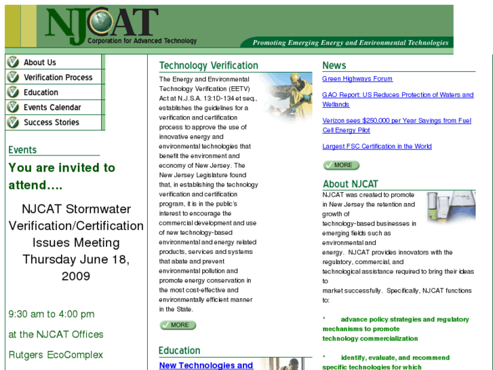Click the lab beakers photo in About NJCAT
The height and width of the screenshot is (370, 493).
click(x=451, y=206)
